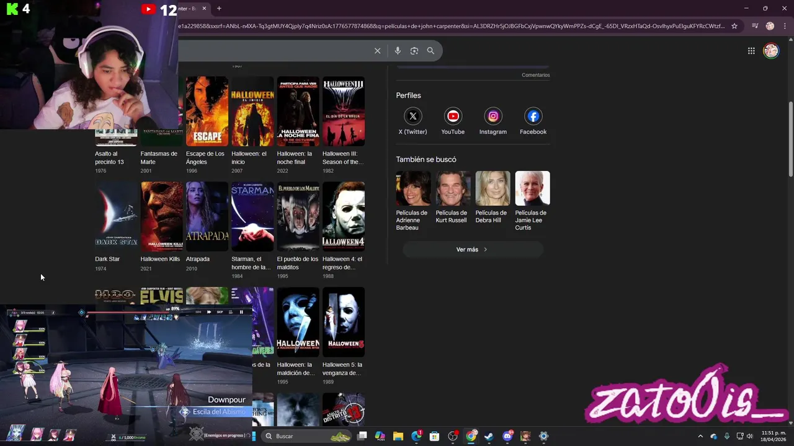Open the Chrome three-dot menu
794x446 pixels.
click(x=785, y=26)
